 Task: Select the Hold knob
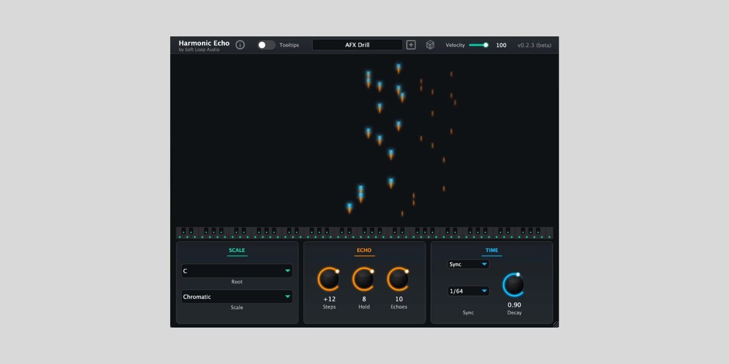364,279
